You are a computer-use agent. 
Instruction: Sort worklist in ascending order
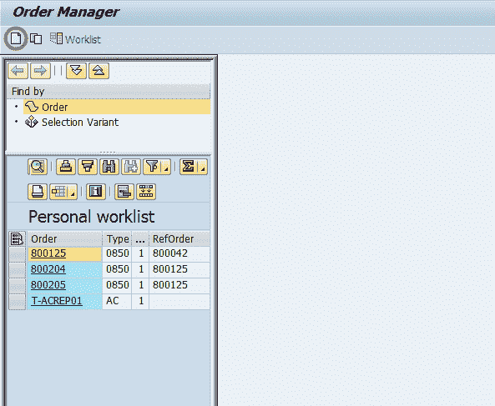[66, 167]
